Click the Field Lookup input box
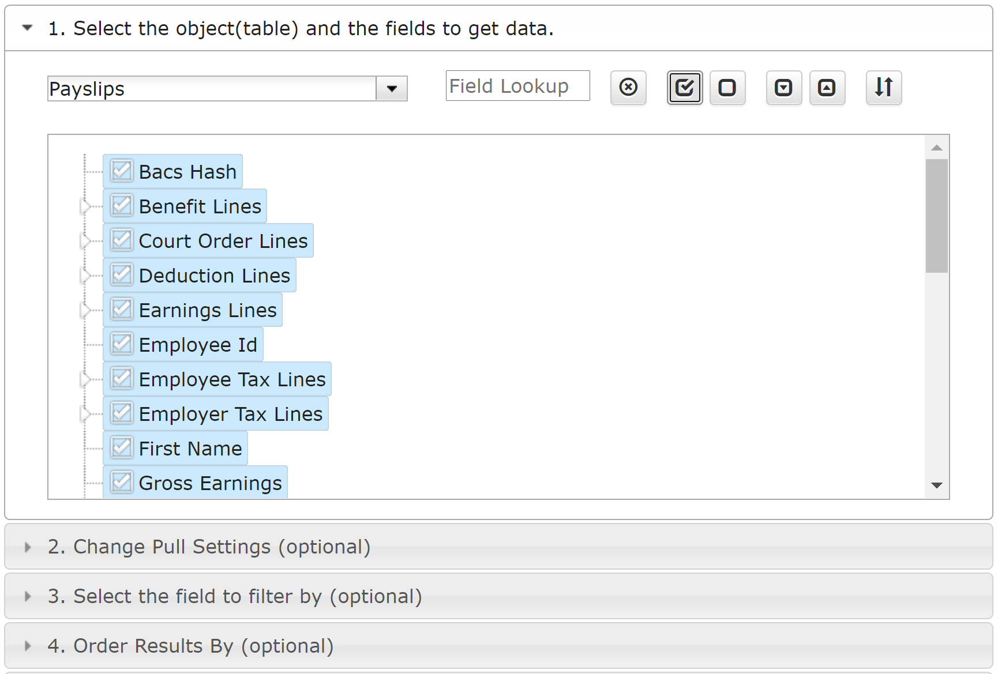This screenshot has height=674, width=998. click(517, 86)
